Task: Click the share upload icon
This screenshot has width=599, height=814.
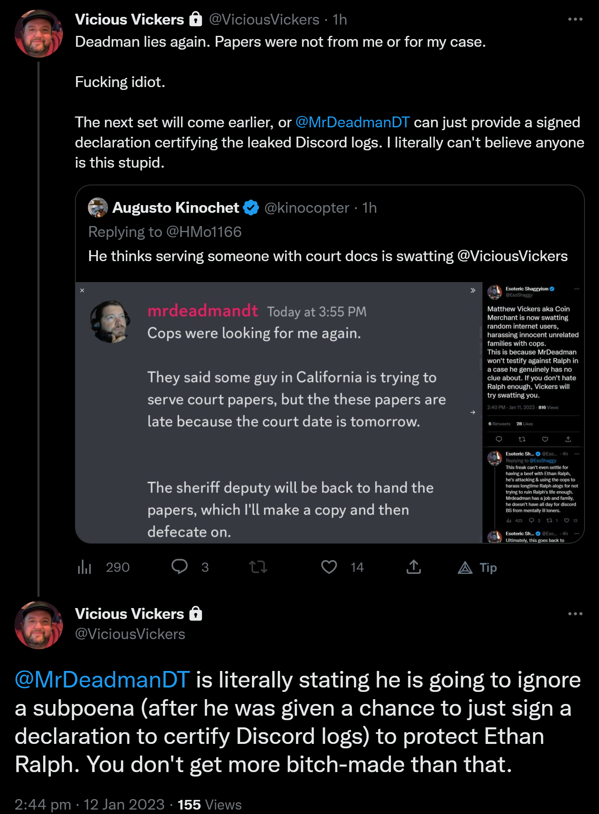Action: [414, 567]
